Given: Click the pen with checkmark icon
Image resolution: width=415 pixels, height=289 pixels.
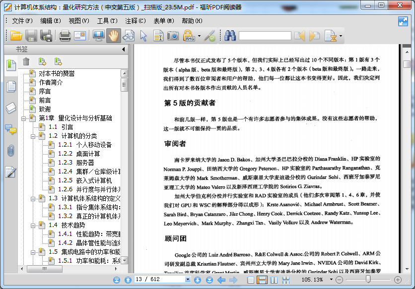Looking at the screenshot, I should [209, 35].
